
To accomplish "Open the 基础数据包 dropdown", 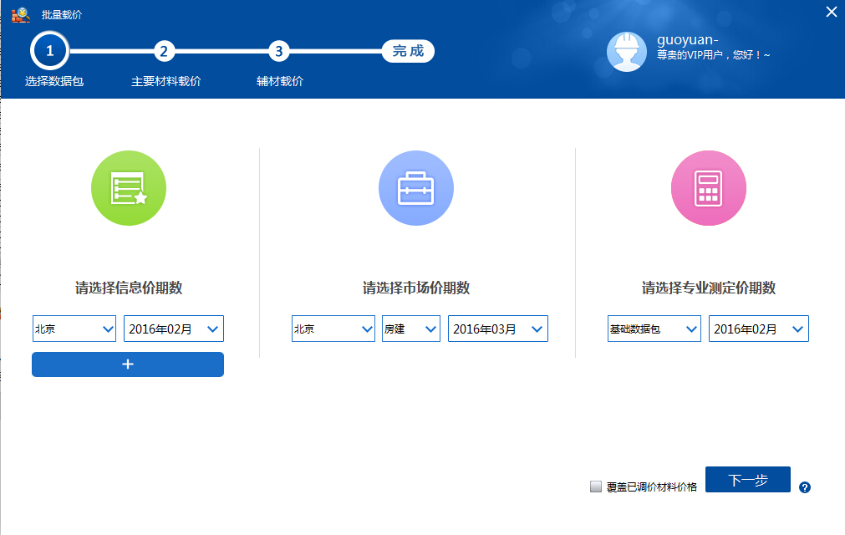I will click(654, 329).
